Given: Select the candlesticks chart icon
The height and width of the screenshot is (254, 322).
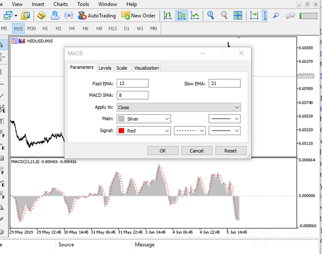Looking at the screenshot, I should point(181,15).
